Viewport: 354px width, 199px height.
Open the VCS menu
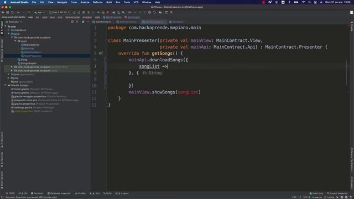coord(136,2)
